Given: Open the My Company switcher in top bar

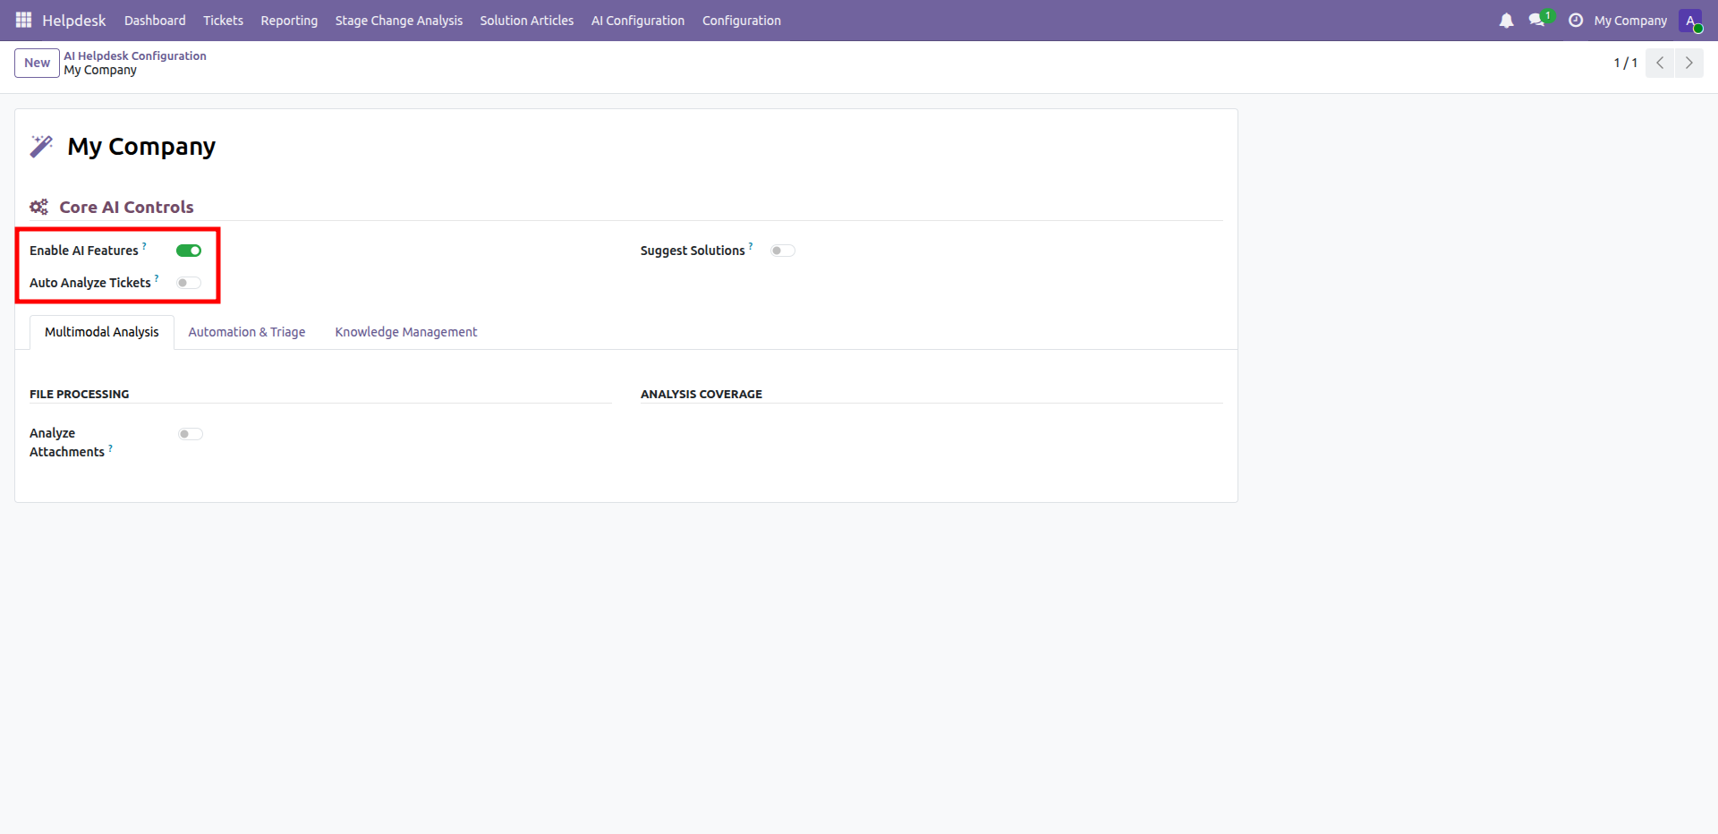Looking at the screenshot, I should click(1630, 20).
